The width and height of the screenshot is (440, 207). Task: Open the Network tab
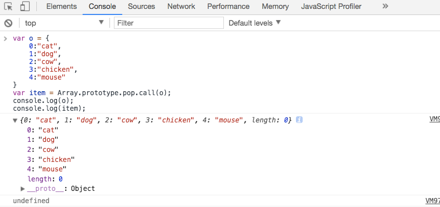click(x=181, y=7)
